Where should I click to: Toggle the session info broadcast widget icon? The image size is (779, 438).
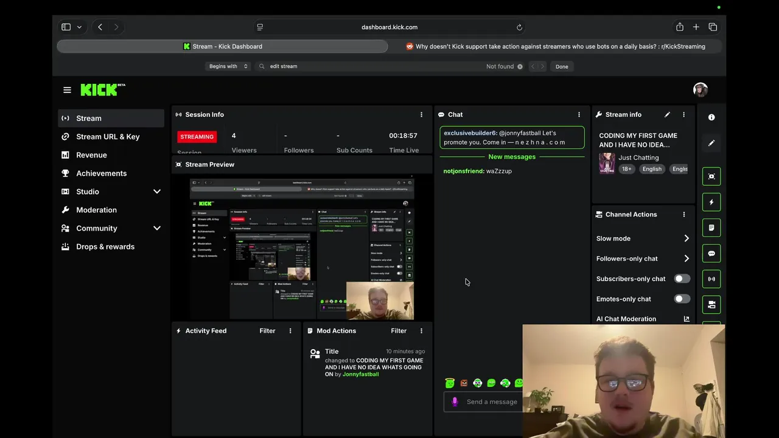[711, 279]
